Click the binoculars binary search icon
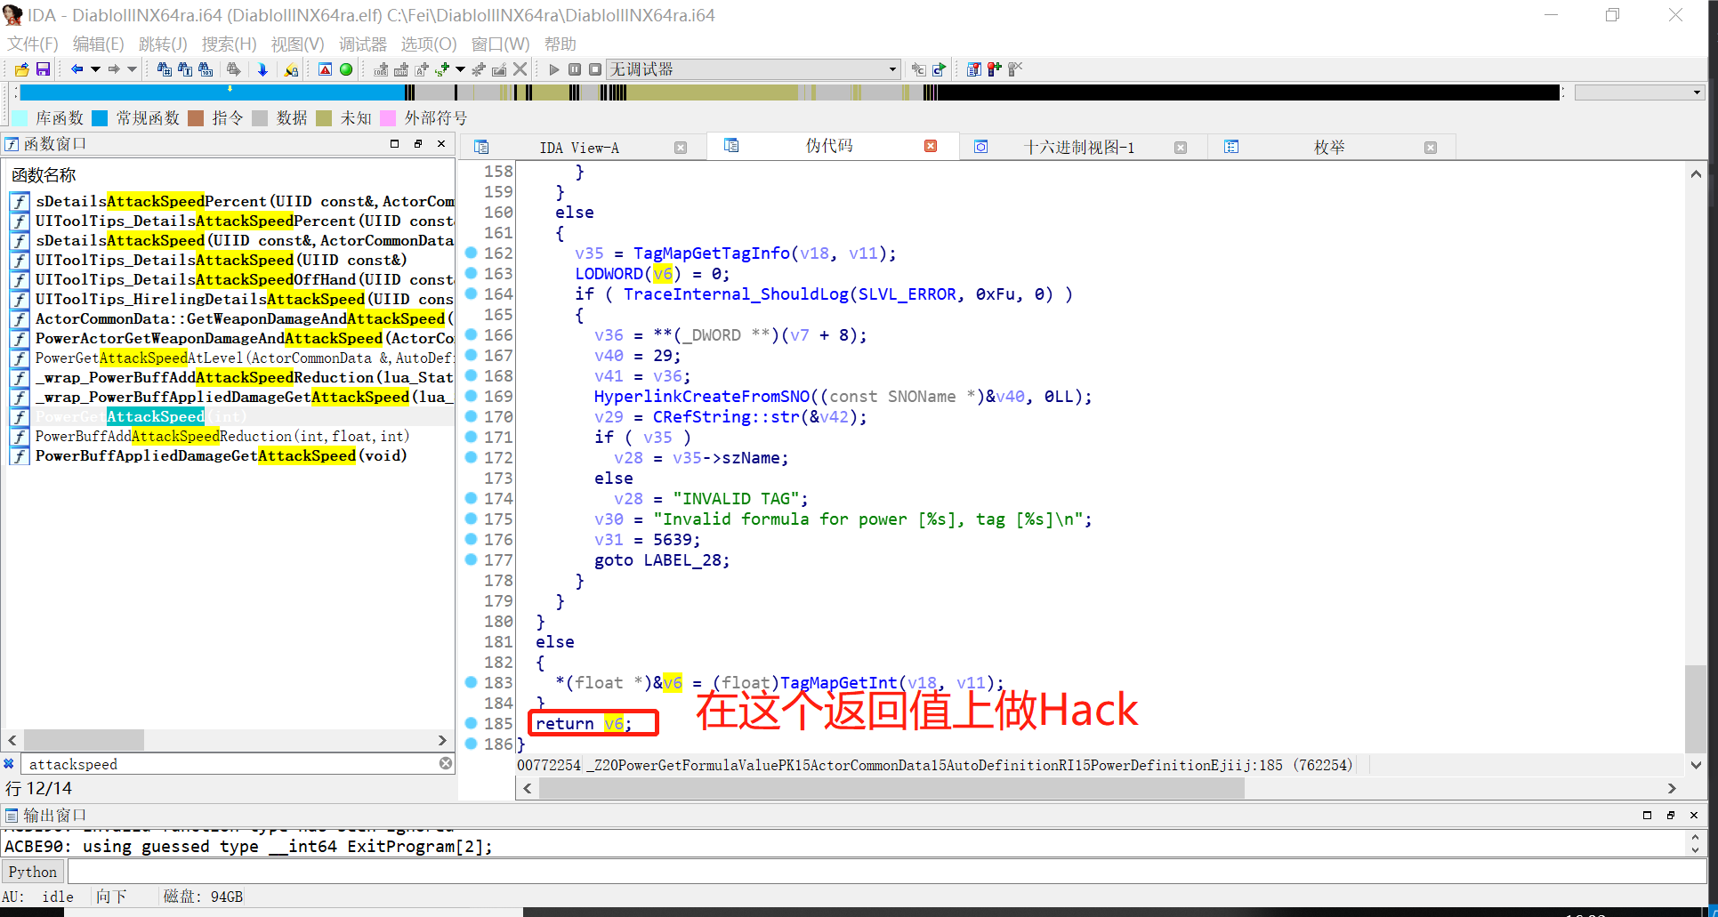1718x917 pixels. pyautogui.click(x=206, y=69)
